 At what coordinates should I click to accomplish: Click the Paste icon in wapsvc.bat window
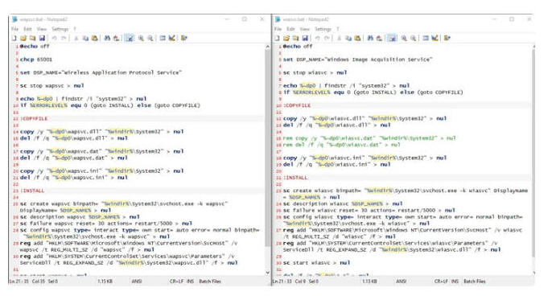(95, 38)
